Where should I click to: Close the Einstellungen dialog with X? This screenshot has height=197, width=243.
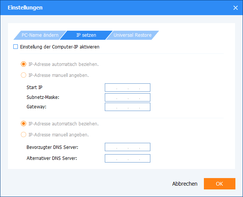[x=235, y=8]
